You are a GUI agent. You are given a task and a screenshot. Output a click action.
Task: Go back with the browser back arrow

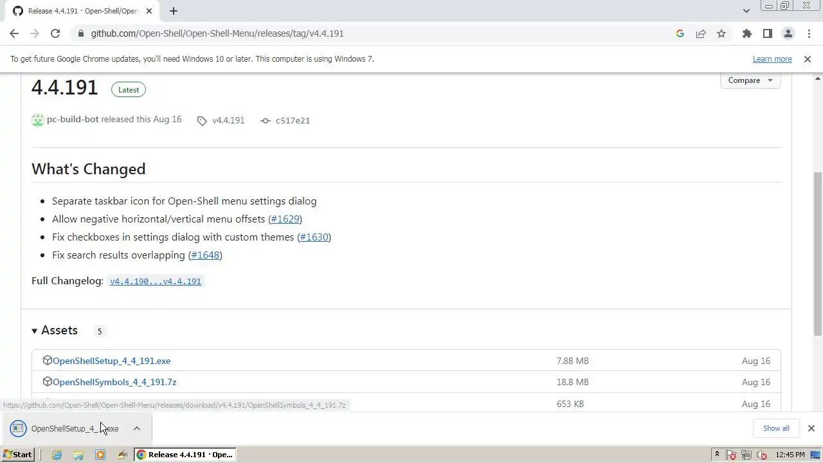[x=14, y=33]
